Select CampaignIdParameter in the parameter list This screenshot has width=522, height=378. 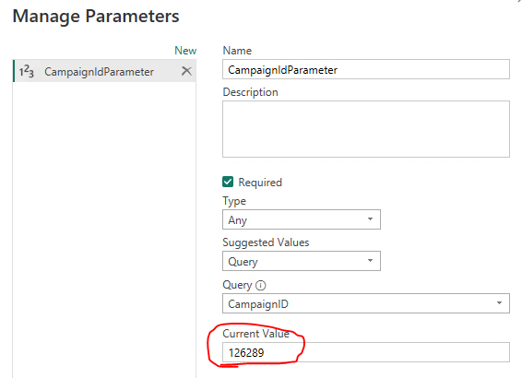point(104,71)
